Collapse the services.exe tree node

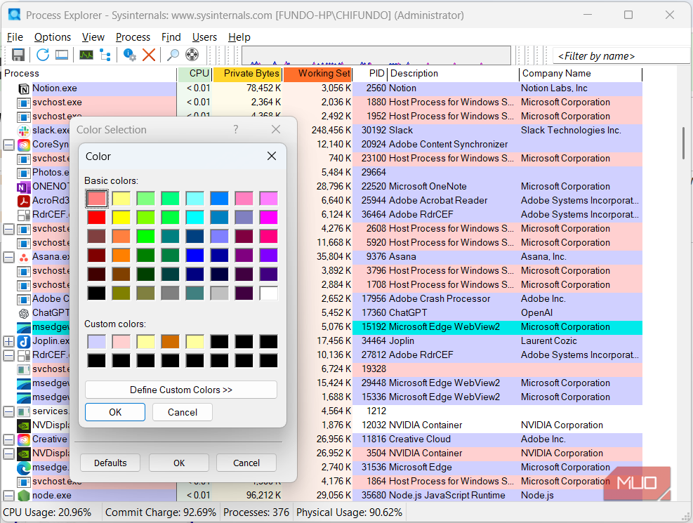tap(9, 411)
